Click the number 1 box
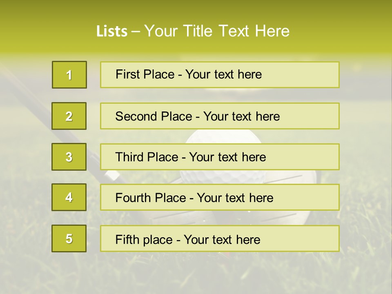 coord(69,75)
